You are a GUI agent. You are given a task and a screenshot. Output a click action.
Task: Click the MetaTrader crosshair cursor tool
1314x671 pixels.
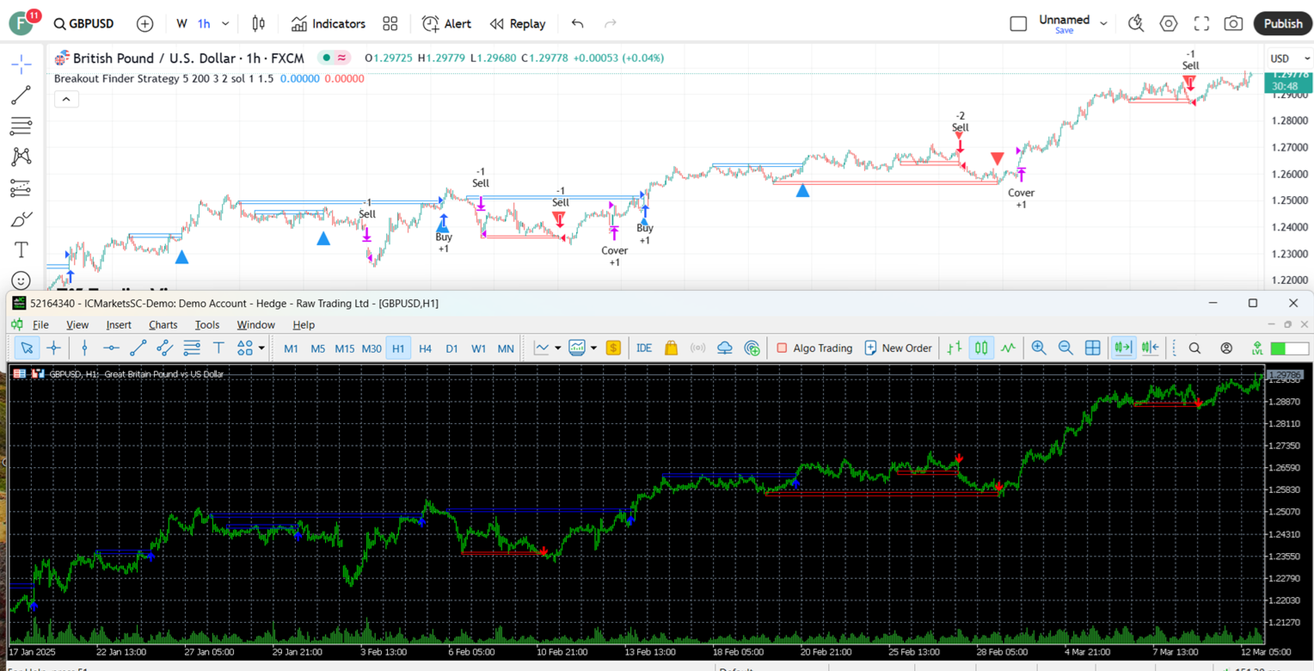pyautogui.click(x=53, y=348)
